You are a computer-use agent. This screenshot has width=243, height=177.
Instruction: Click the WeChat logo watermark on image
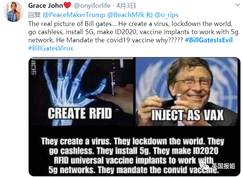[204, 166]
